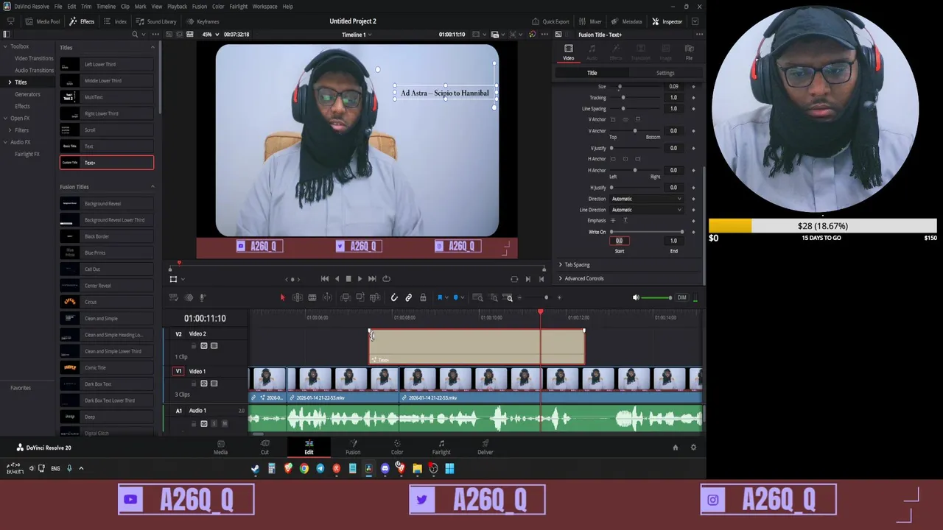Open the Timeline menu
943x530 pixels.
click(106, 6)
